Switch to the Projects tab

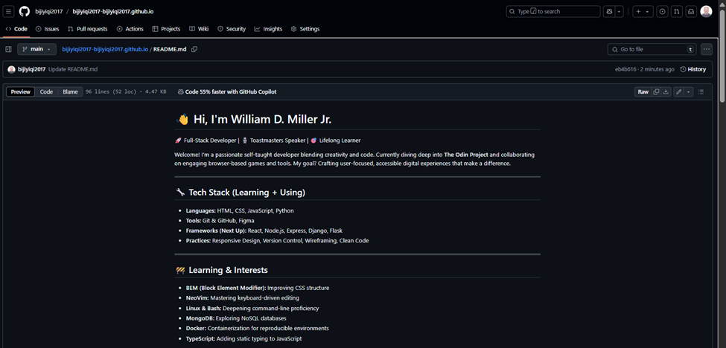tap(166, 29)
